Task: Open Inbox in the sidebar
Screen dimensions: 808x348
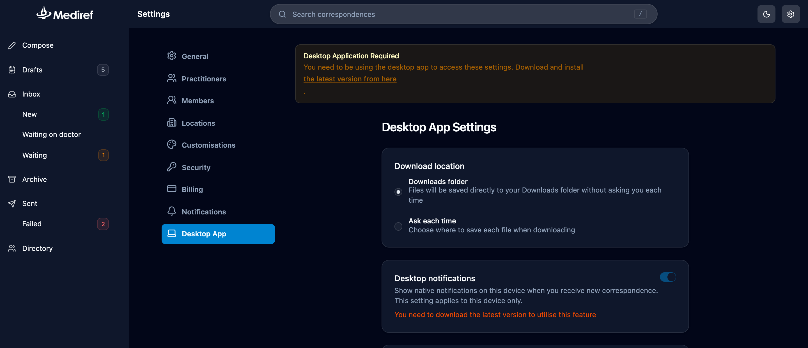Action: (x=31, y=94)
